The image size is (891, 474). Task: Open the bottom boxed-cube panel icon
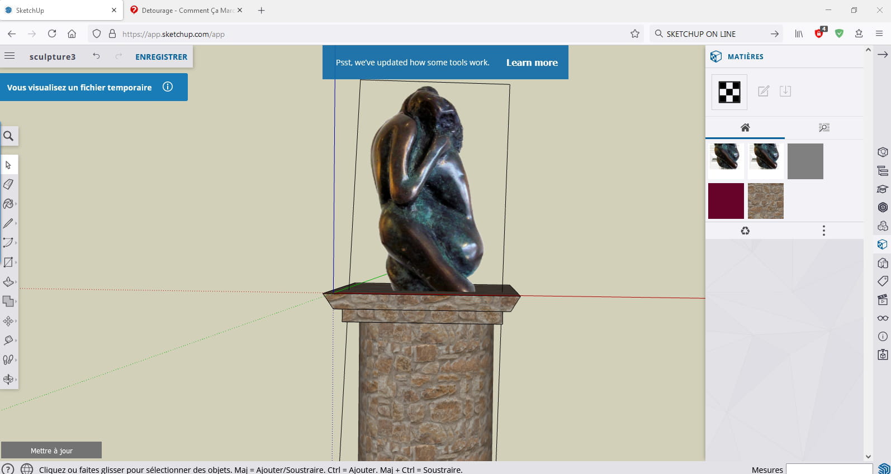point(883,355)
